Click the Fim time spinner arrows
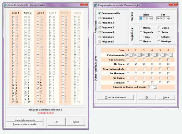 pyautogui.click(x=168, y=18)
